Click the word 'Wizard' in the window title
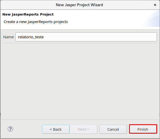 click(96, 5)
